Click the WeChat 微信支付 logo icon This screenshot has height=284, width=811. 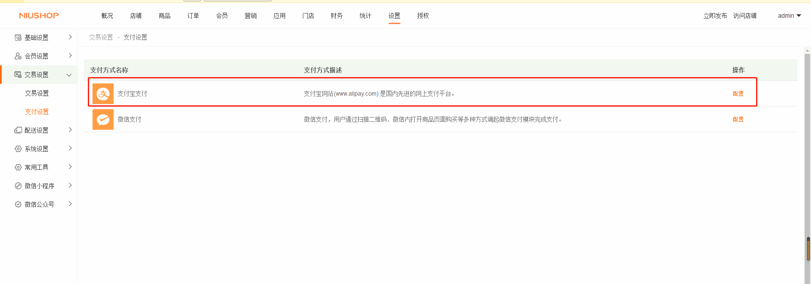(x=103, y=119)
